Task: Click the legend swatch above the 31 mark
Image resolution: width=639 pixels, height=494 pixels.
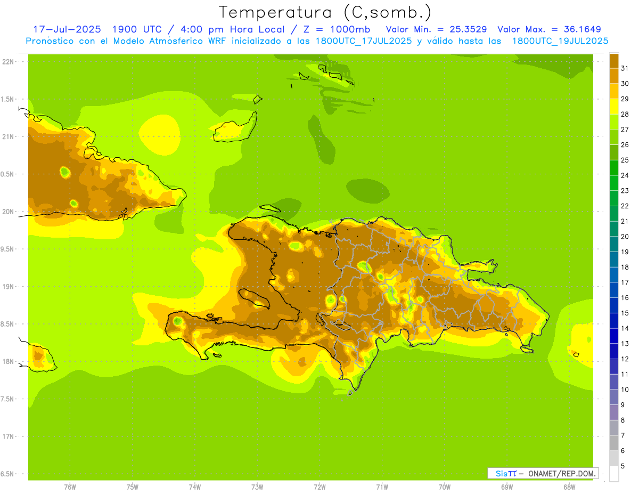Action: tap(614, 61)
